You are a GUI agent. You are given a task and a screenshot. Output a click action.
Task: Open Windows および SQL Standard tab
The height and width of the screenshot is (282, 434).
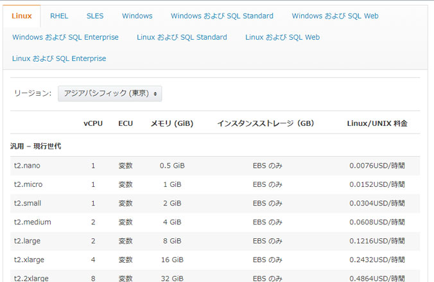(x=221, y=16)
